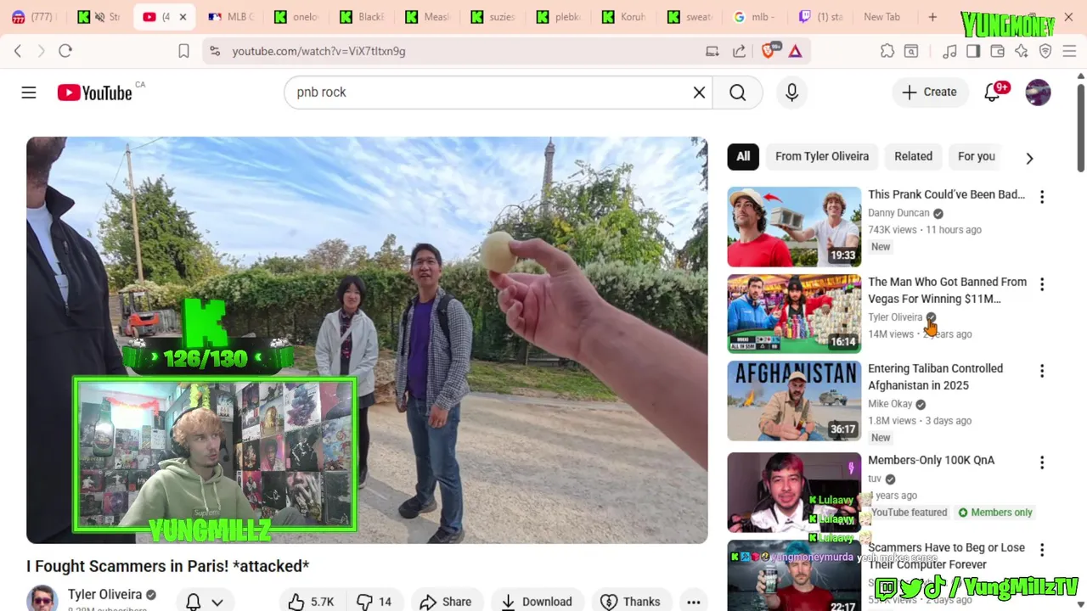Toggle Tyler Oliveira notification bell
Viewport: 1087px width, 611px height.
(194, 602)
